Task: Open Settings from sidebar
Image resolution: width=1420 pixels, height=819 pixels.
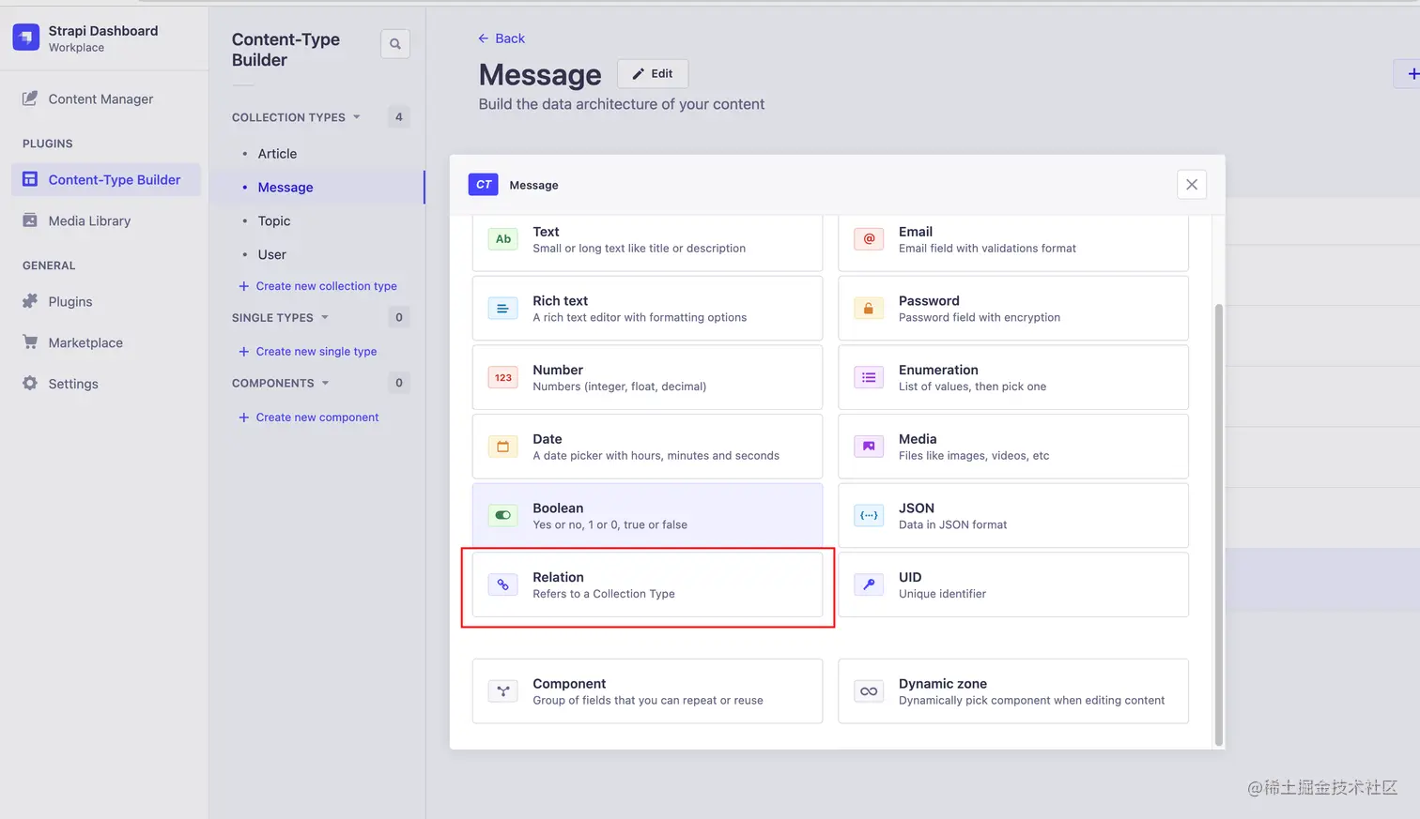Action: (73, 384)
